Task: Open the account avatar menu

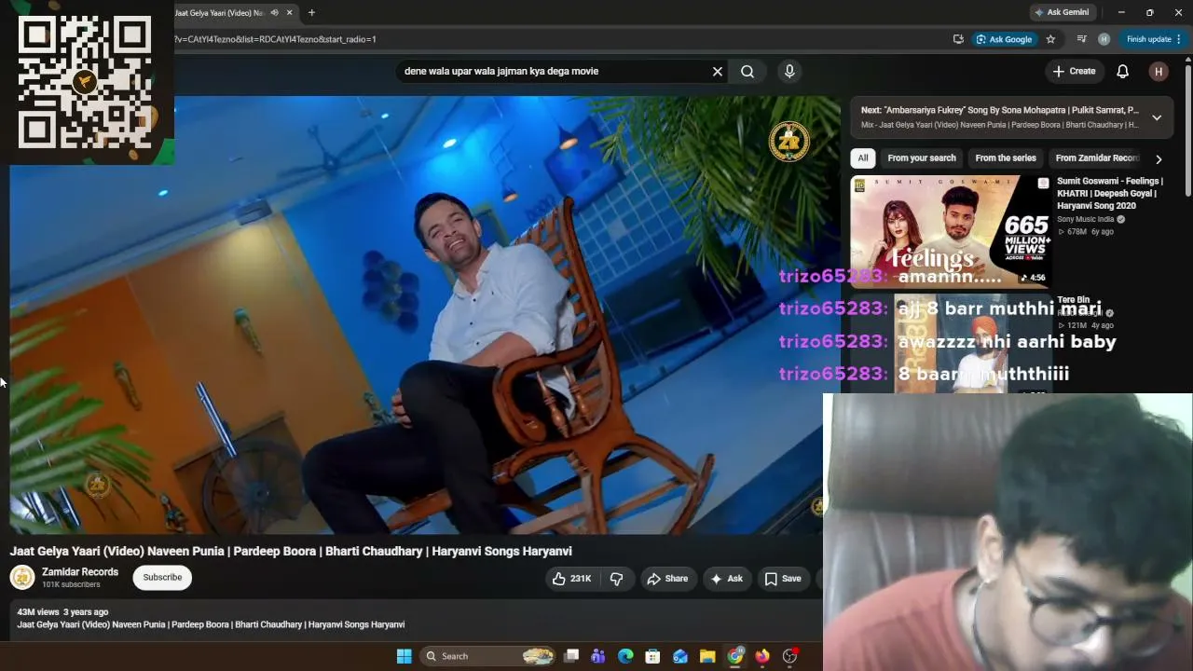Action: (1159, 71)
